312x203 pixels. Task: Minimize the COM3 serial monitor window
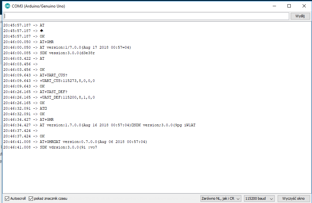[274, 6]
